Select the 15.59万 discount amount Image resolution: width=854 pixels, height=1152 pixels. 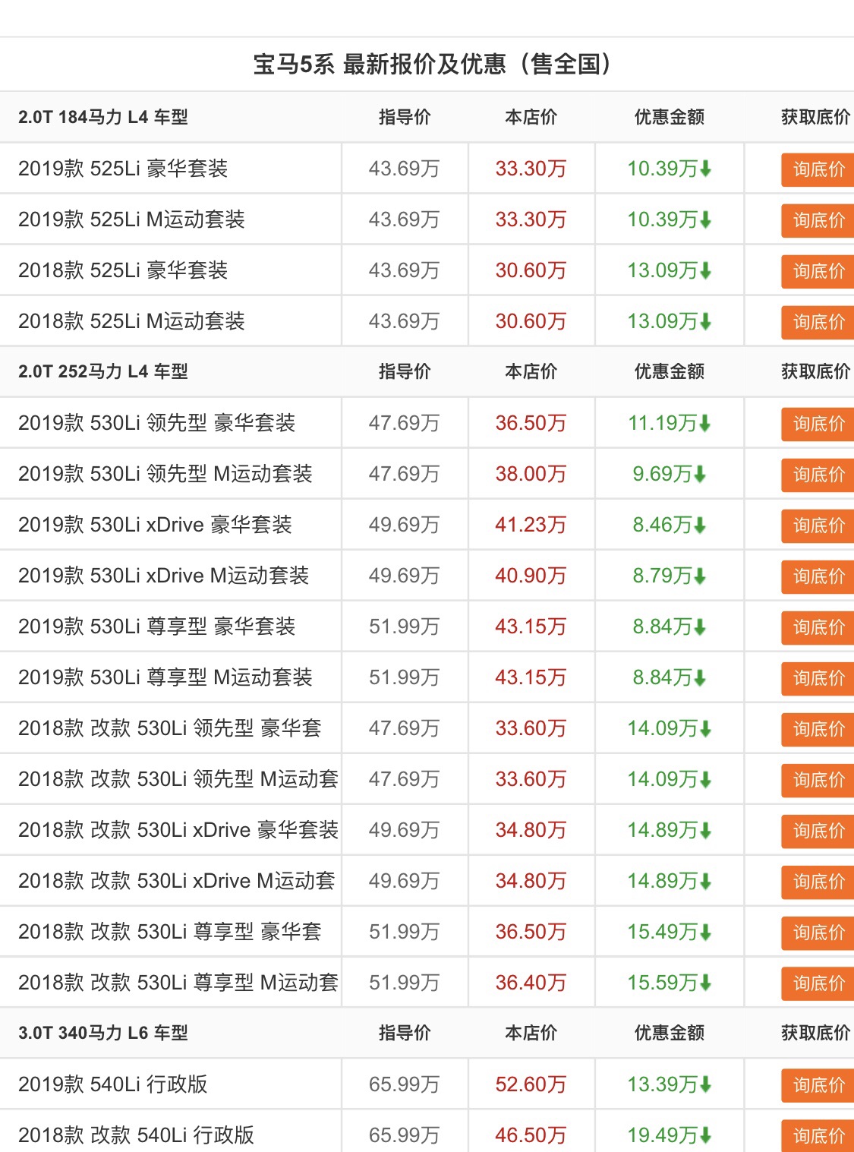click(670, 983)
